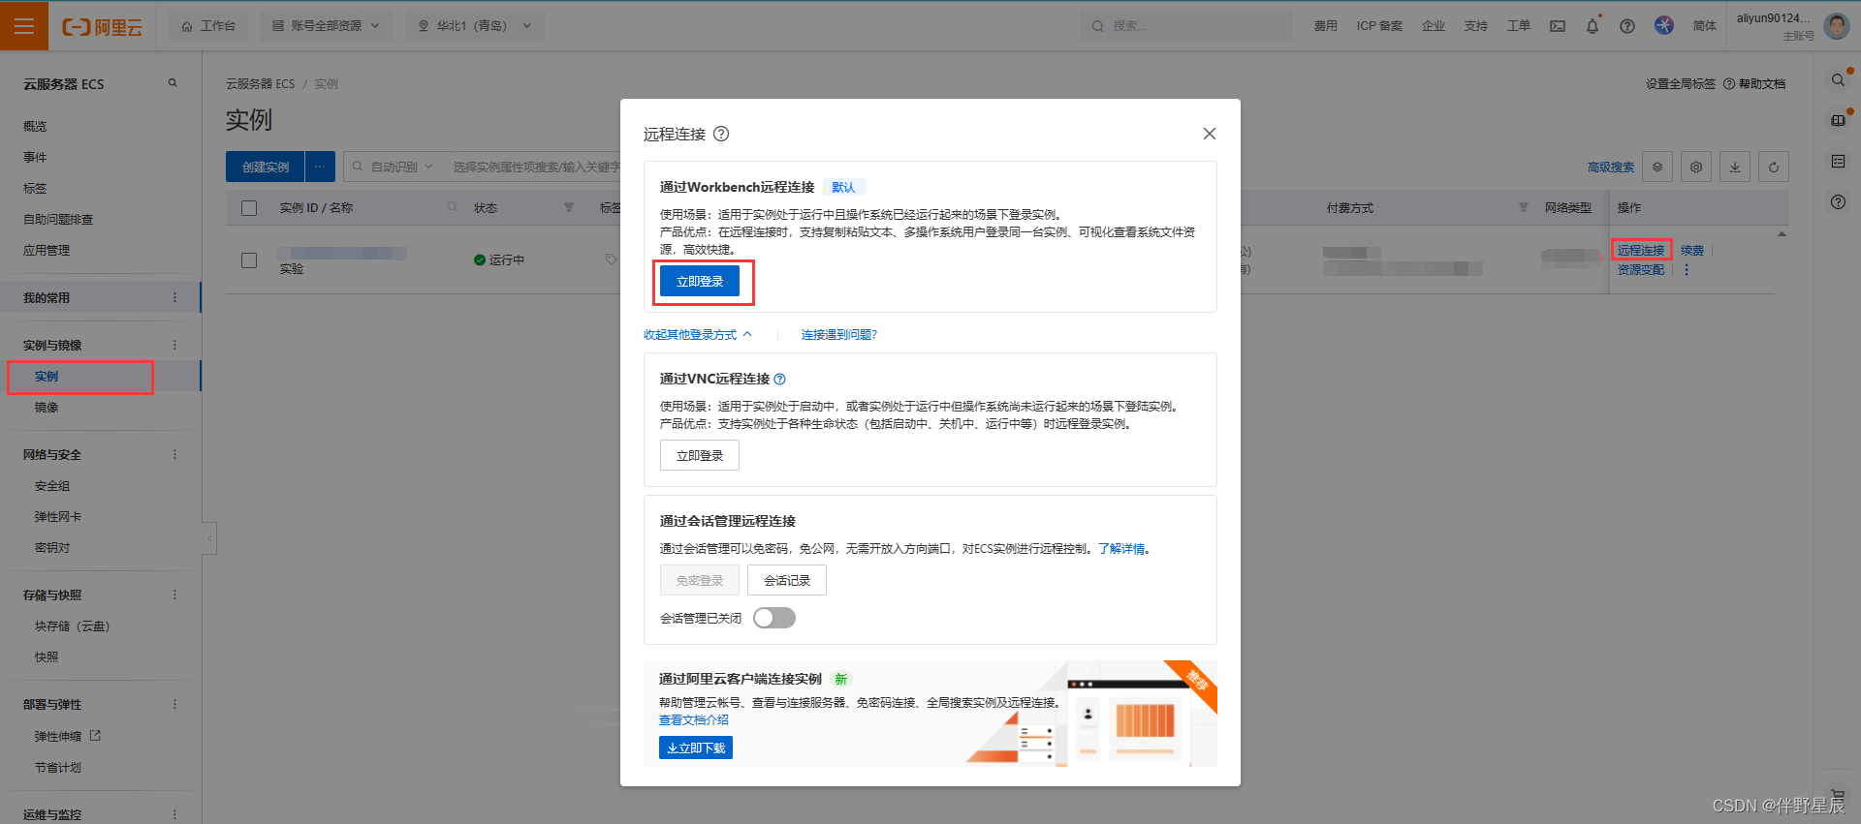Open 我的常用 more options dots

coord(174,298)
